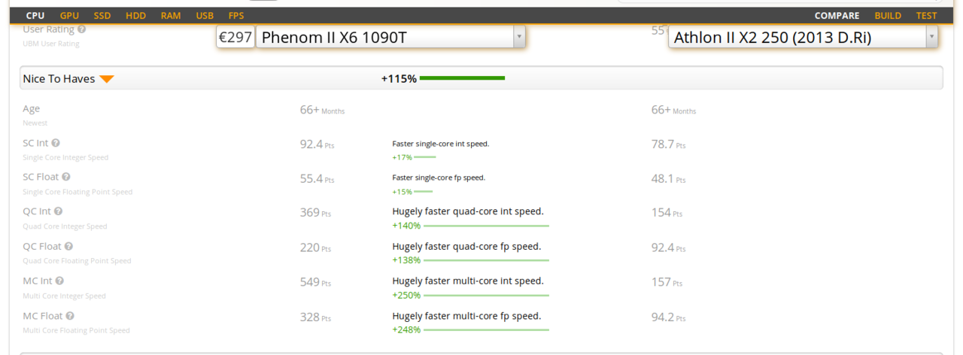Open the BUILD link
This screenshot has width=963, height=355.
[x=888, y=15]
